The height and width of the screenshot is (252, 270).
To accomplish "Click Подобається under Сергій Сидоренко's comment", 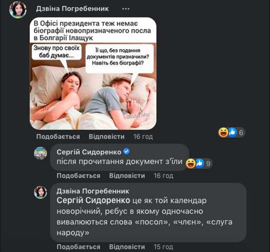I will coord(78,176).
